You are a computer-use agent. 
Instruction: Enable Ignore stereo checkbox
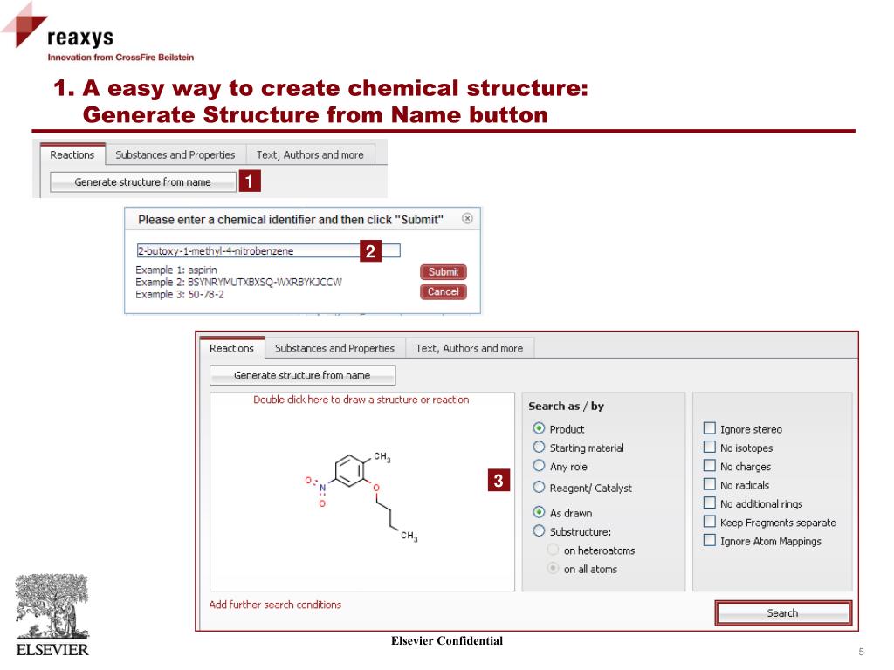[709, 428]
